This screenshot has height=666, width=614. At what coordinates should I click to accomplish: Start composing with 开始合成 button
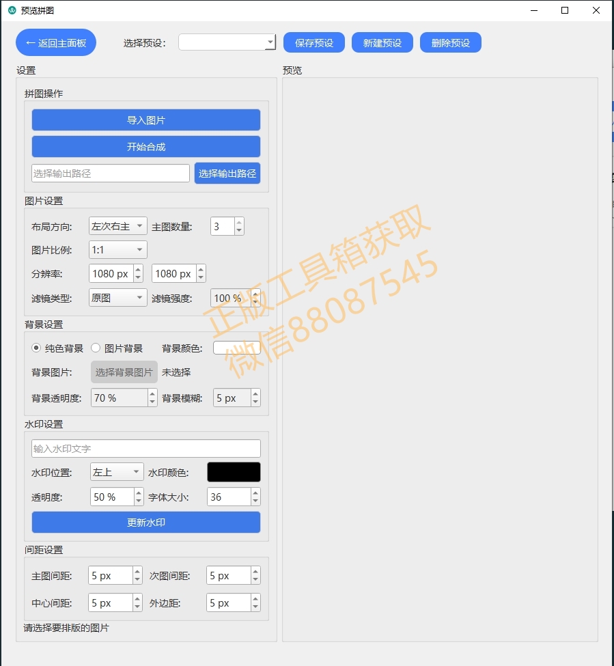(146, 147)
